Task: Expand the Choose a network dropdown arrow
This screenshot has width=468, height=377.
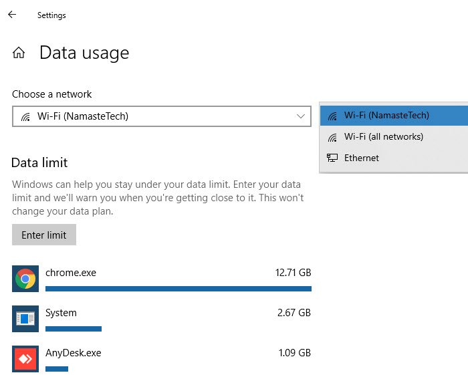Action: point(300,116)
